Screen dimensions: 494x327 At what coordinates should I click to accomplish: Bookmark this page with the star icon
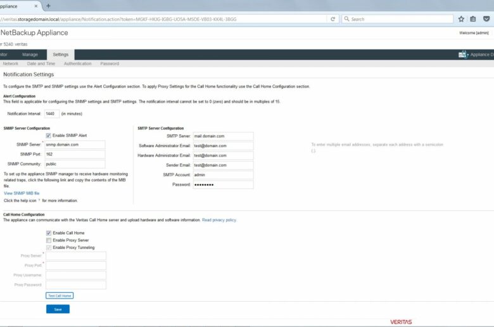coord(461,19)
